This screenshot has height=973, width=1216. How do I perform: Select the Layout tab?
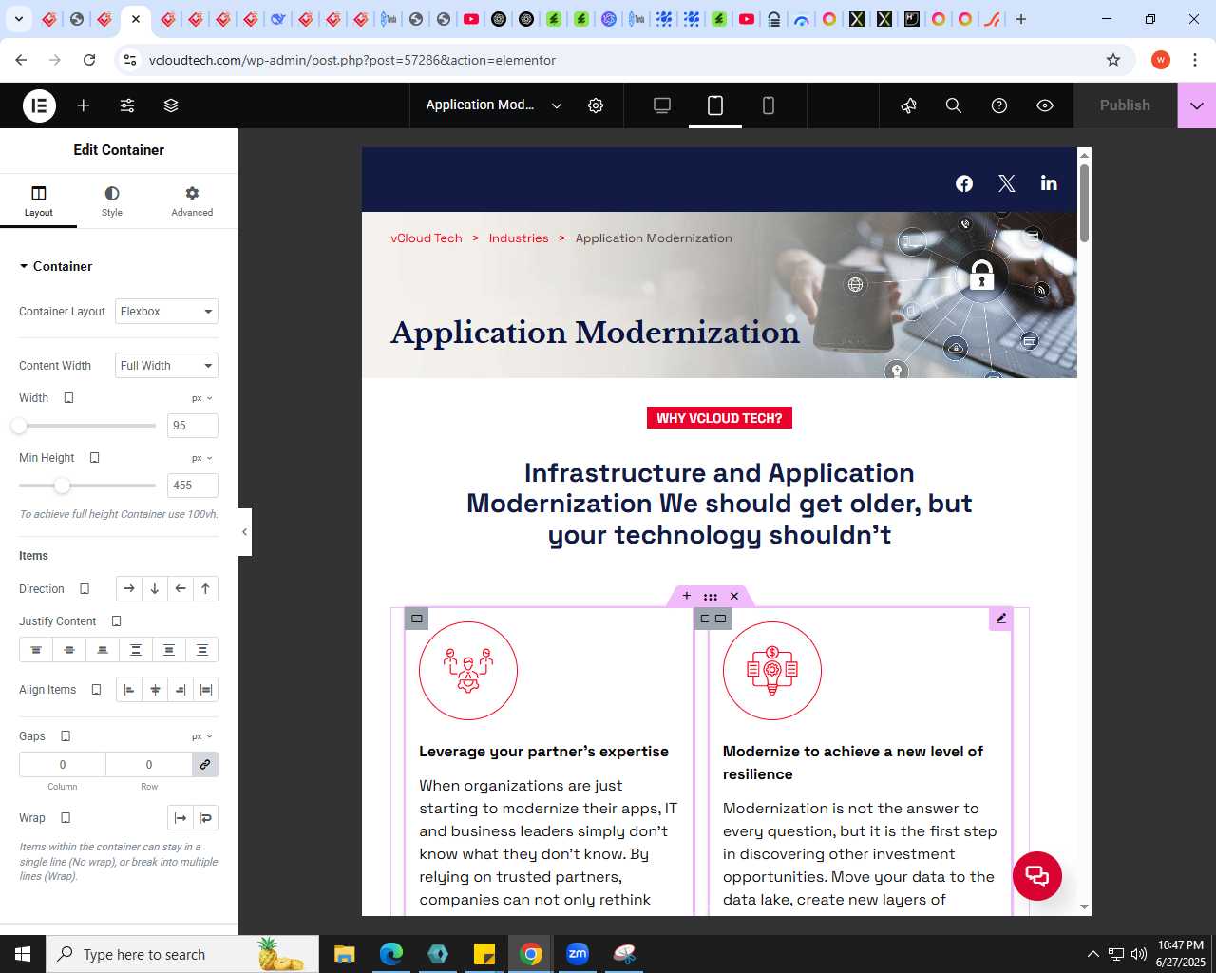(x=39, y=201)
